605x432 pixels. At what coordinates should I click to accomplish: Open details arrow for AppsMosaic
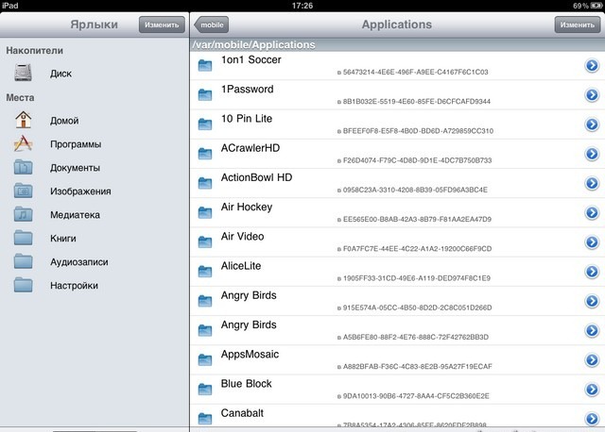click(x=592, y=360)
